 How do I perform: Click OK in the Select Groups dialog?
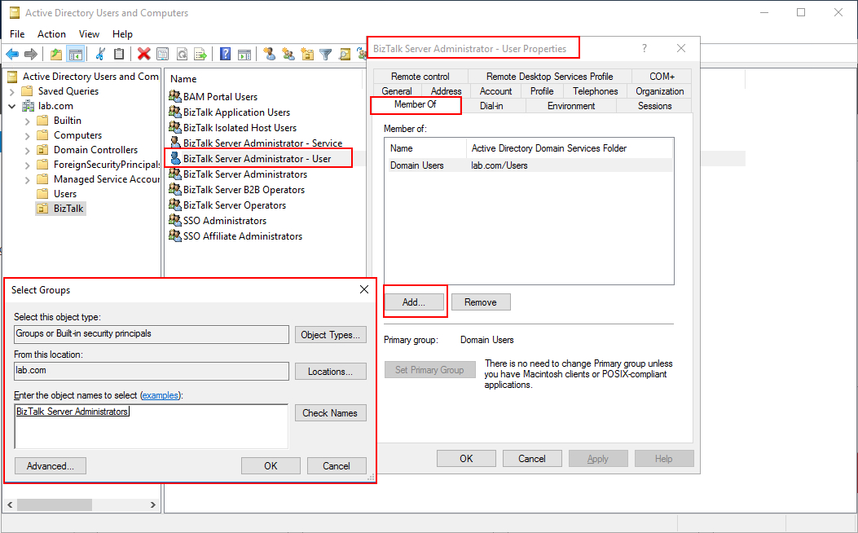pos(271,466)
